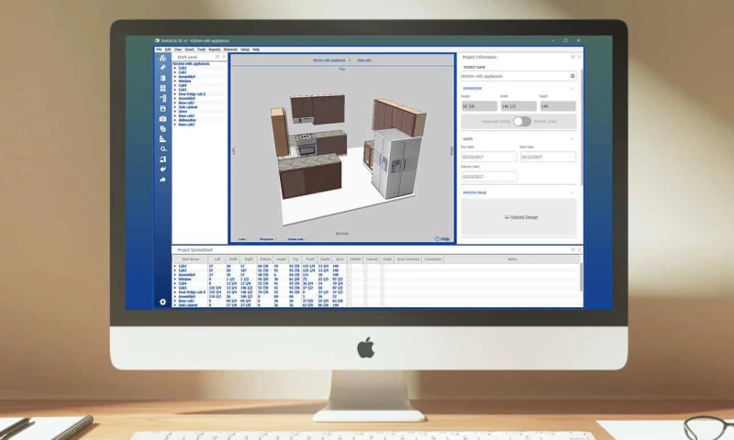The width and height of the screenshot is (734, 440).
Task: Click the Project Information panel scrollbar
Action: click(582, 126)
